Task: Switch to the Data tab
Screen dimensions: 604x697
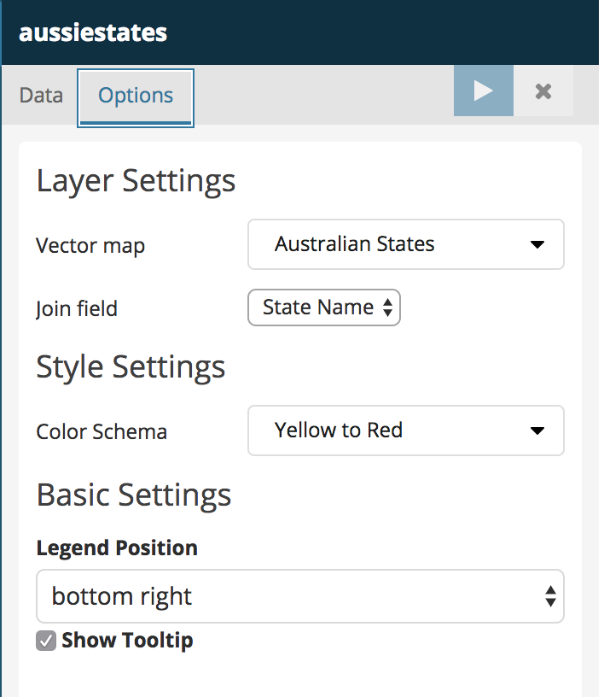Action: 41,95
